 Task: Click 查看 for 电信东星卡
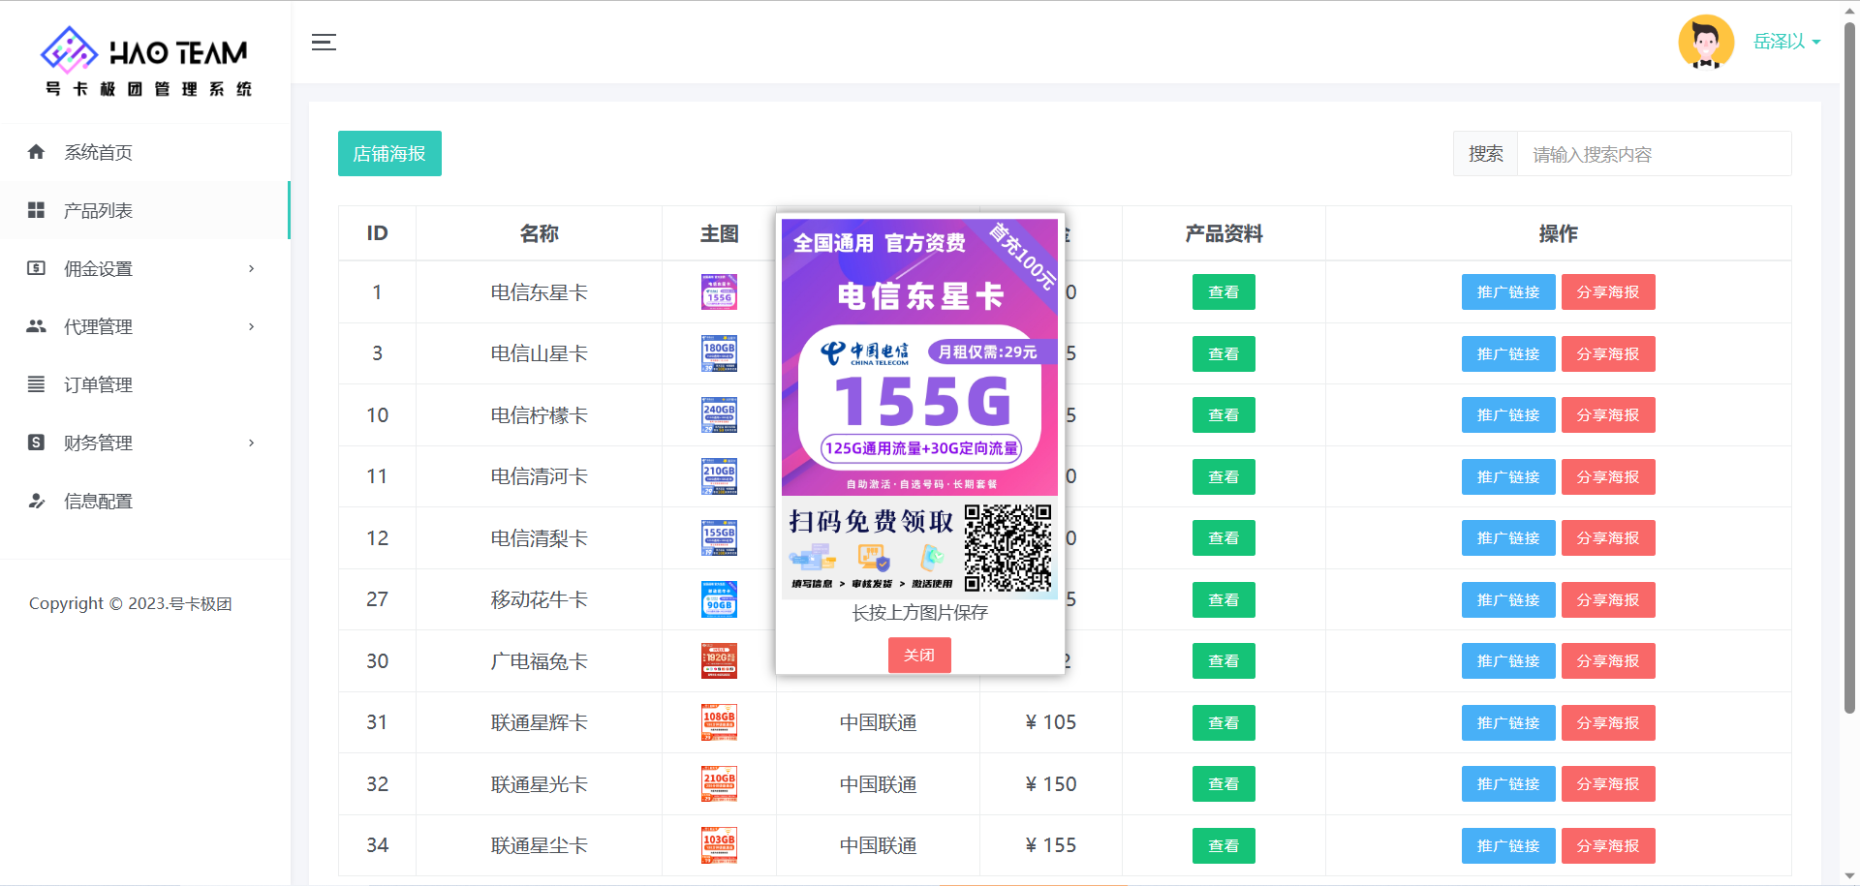(x=1224, y=291)
